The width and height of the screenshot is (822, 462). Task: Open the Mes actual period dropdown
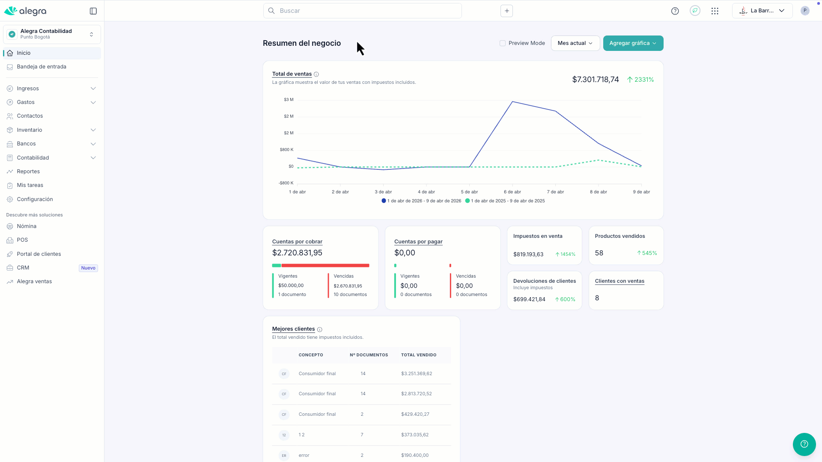coord(575,43)
